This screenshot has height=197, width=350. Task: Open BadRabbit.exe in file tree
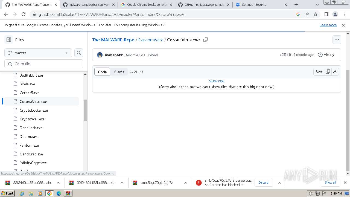[x=31, y=75]
